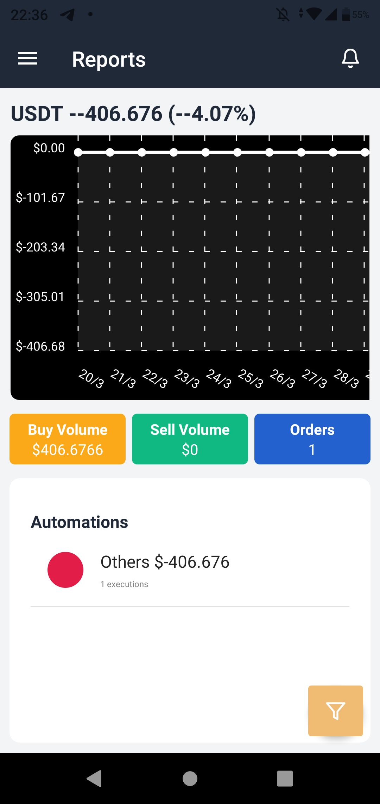
Task: Tap the $-203.34 y-axis label
Action: (40, 247)
